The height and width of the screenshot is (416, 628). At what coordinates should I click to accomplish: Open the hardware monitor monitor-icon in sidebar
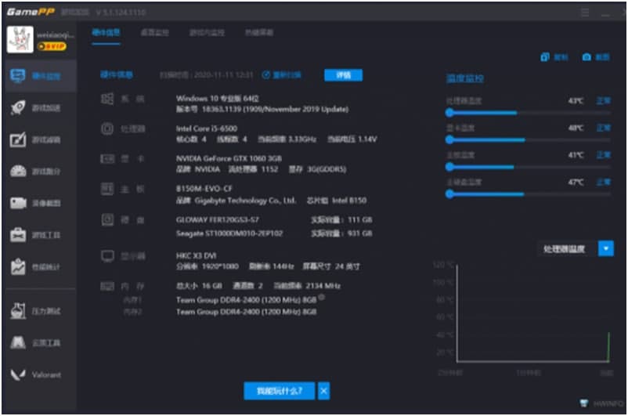tap(18, 75)
